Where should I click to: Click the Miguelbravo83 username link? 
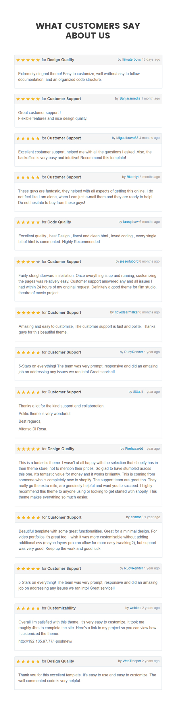pos(127,138)
